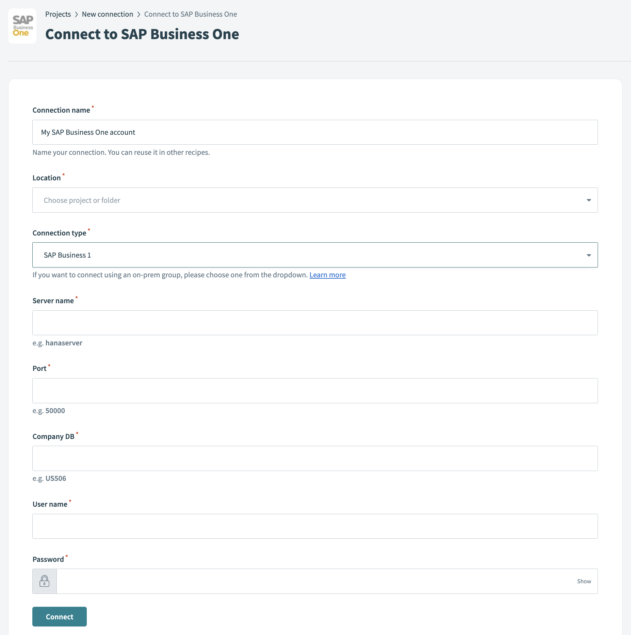Click the lock icon in the password field

pos(45,581)
